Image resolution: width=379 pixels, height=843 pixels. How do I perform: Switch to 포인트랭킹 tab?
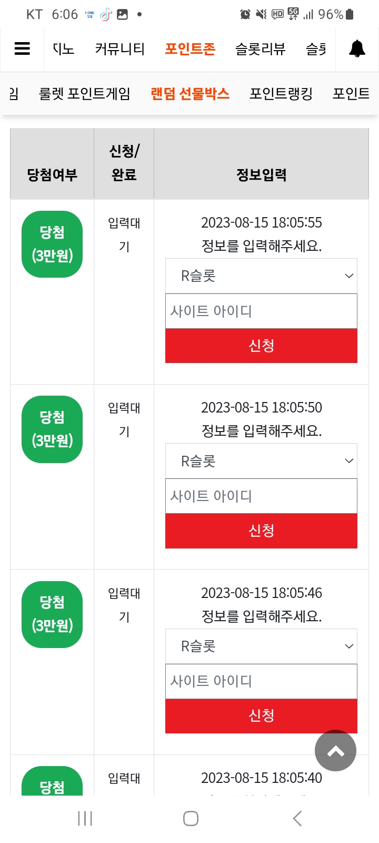[281, 94]
